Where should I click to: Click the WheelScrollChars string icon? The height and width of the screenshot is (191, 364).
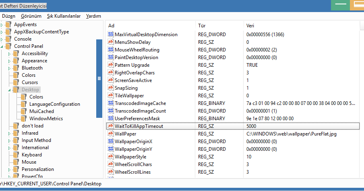(110, 164)
